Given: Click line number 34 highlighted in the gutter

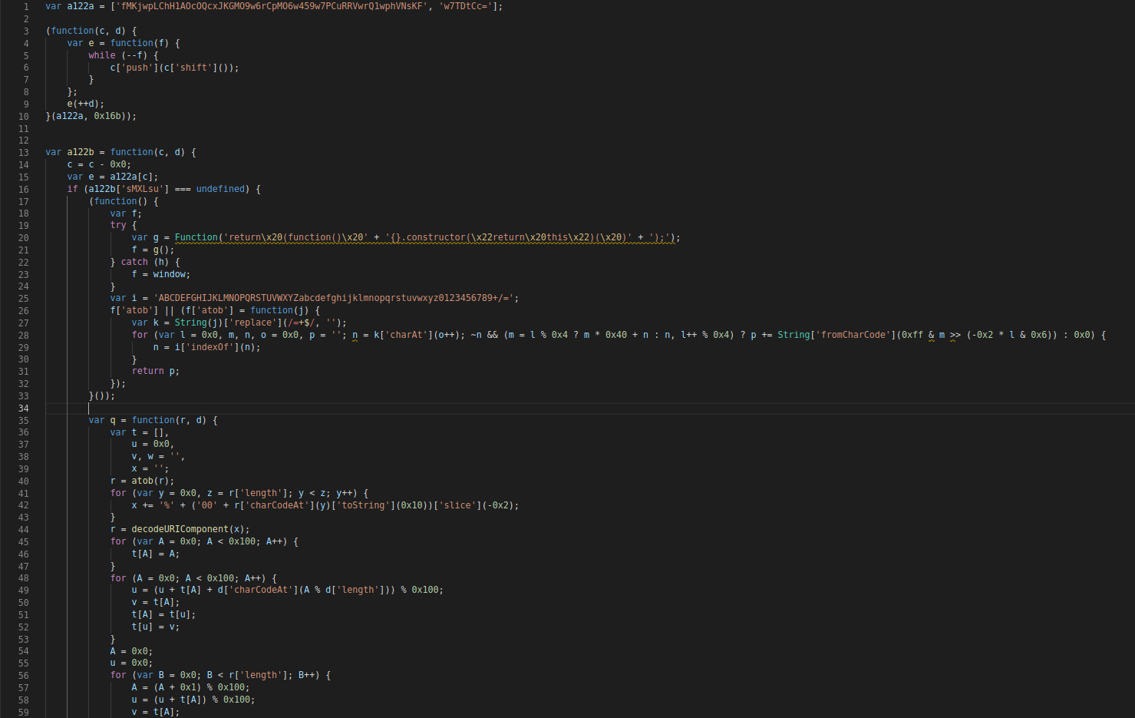Looking at the screenshot, I should coord(24,408).
